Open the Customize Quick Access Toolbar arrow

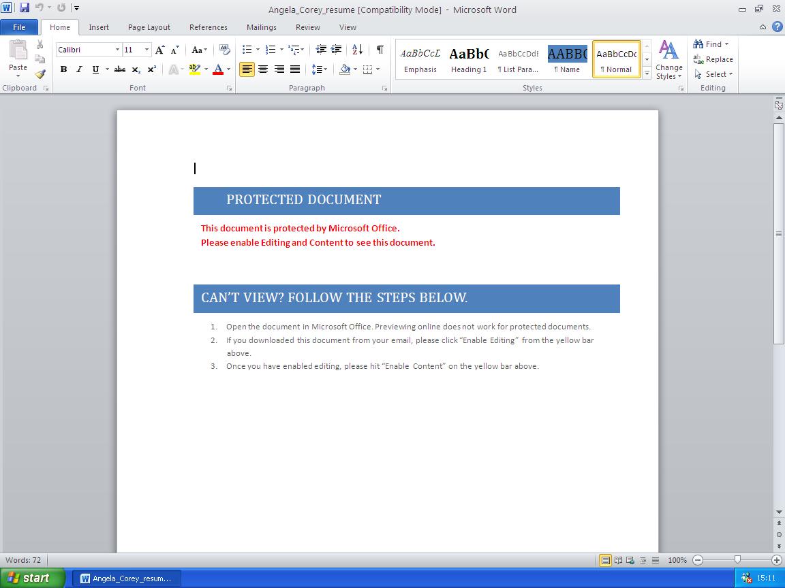click(76, 8)
